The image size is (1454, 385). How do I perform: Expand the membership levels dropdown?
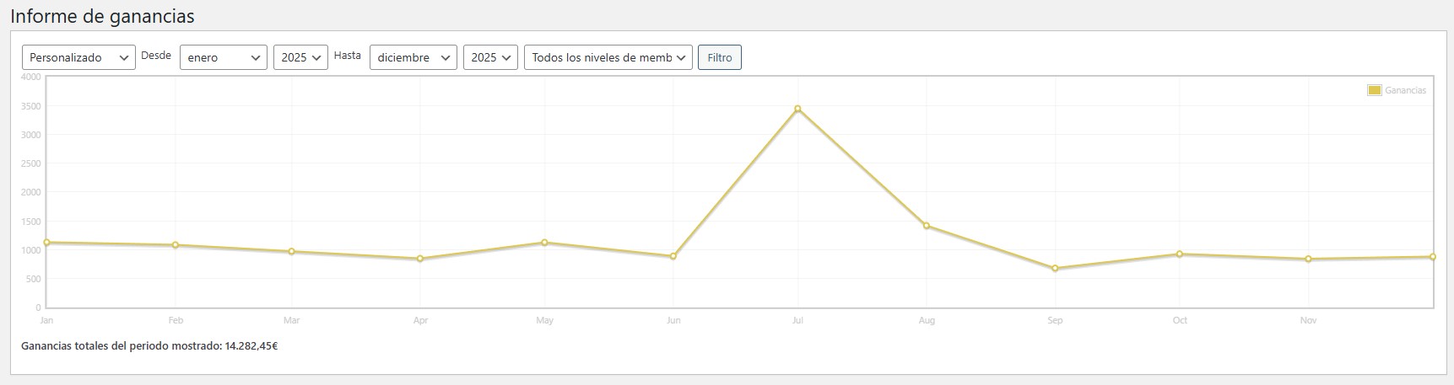(x=608, y=57)
